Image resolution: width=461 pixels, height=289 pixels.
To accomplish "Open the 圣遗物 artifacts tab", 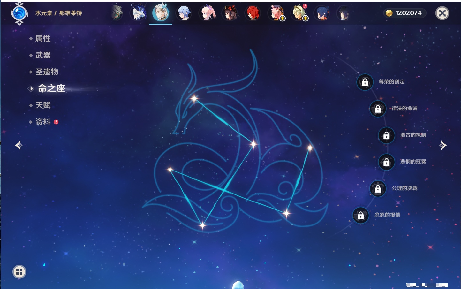I will (x=47, y=72).
